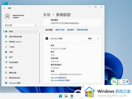Click the 查找设置 search field
Viewport: 132px width, 99px height.
(21, 25)
